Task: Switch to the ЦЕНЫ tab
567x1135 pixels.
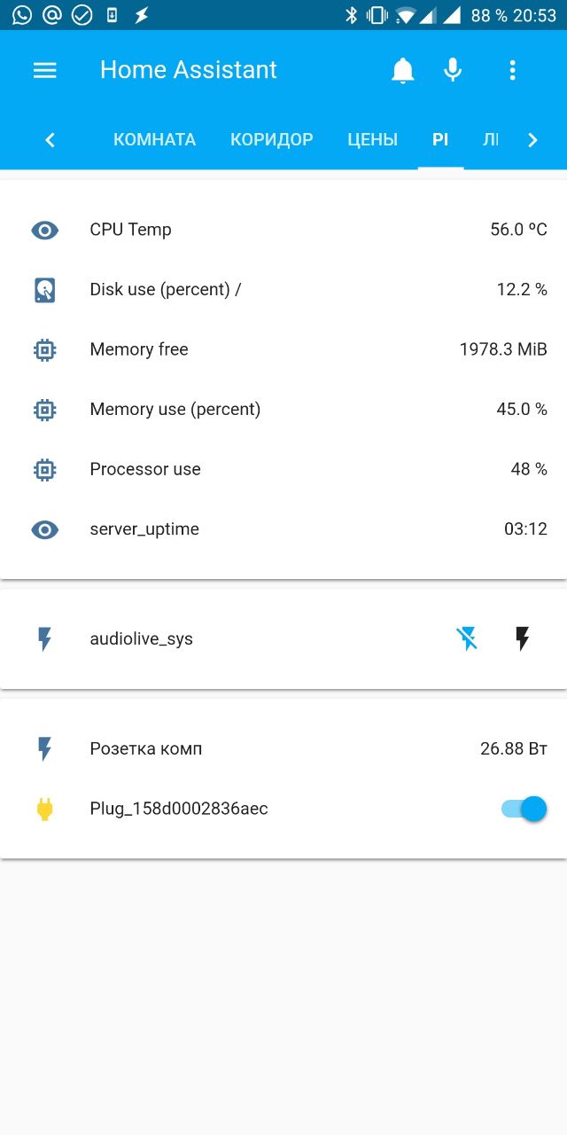Action: coord(372,140)
